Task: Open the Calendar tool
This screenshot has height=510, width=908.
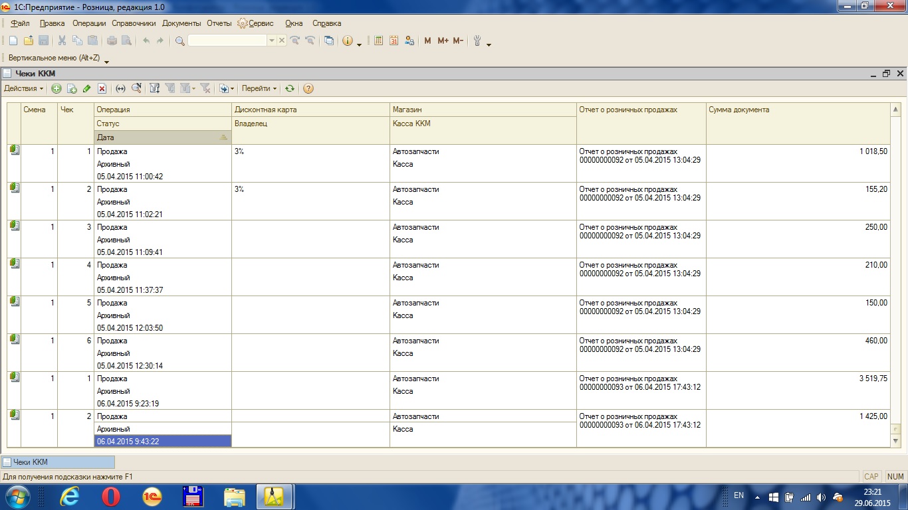Action: 394,41
